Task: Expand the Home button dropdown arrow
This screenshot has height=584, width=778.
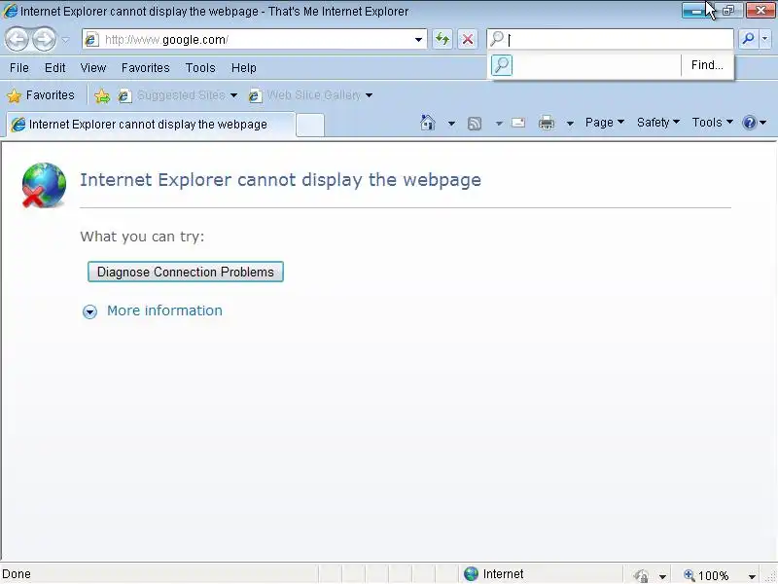Action: coord(451,124)
